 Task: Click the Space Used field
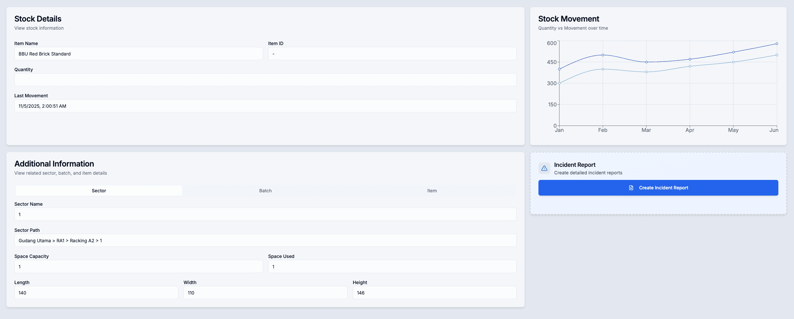(x=392, y=266)
